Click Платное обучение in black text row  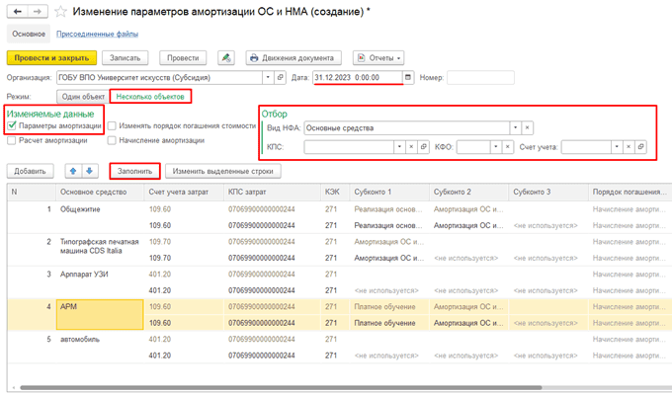[x=384, y=323]
